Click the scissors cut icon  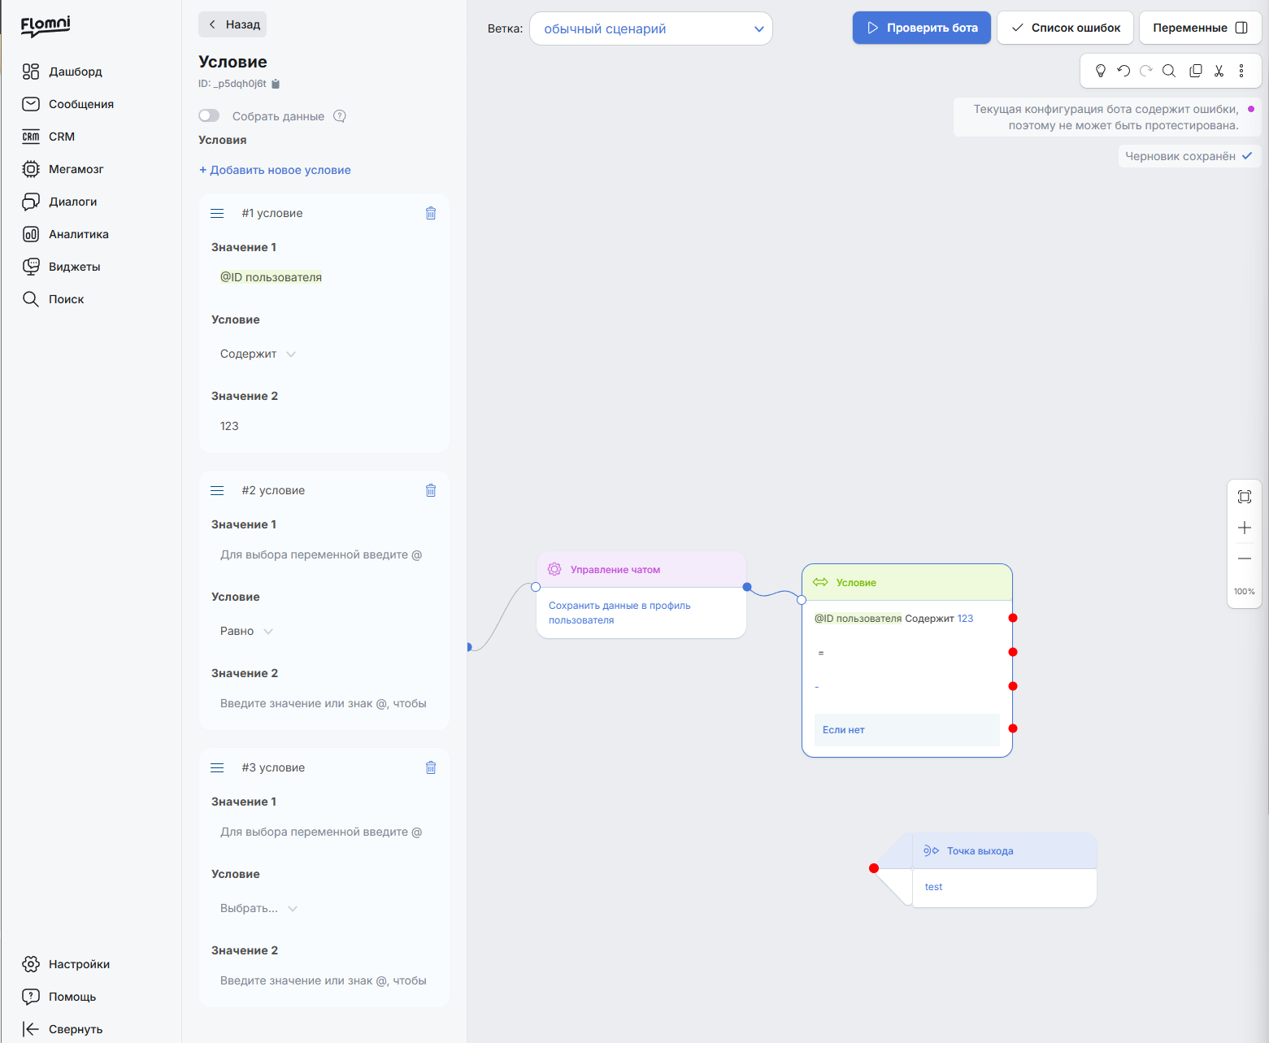click(1219, 71)
